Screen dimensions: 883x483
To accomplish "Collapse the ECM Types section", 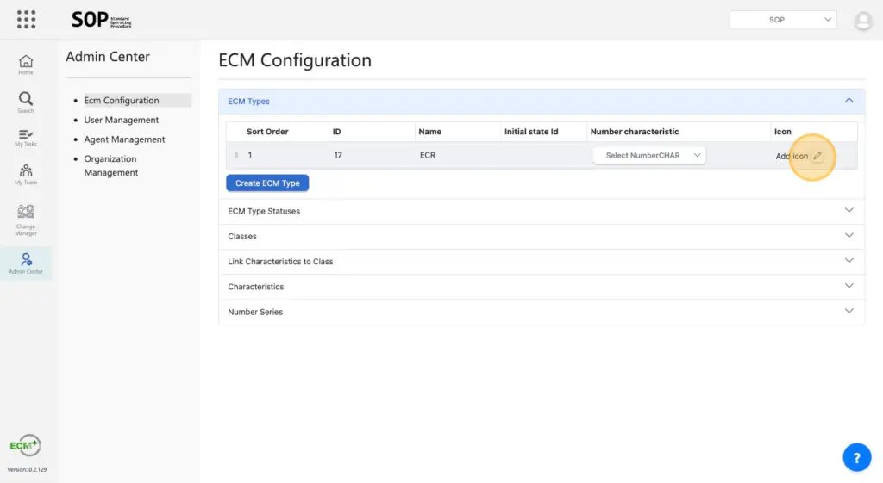I will (x=849, y=101).
